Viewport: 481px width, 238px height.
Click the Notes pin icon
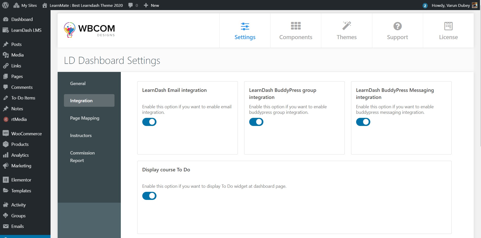click(6, 109)
